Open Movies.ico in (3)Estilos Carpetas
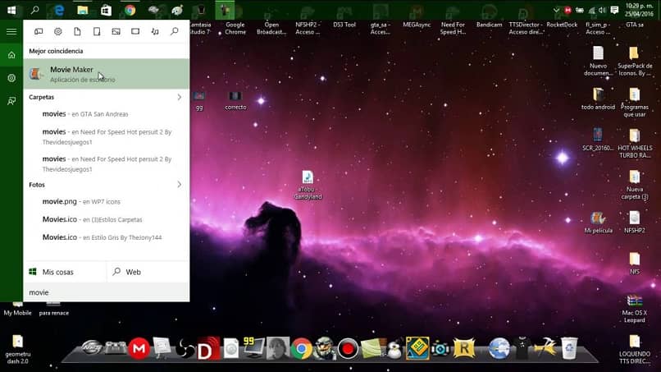This screenshot has width=661, height=372. point(107,219)
